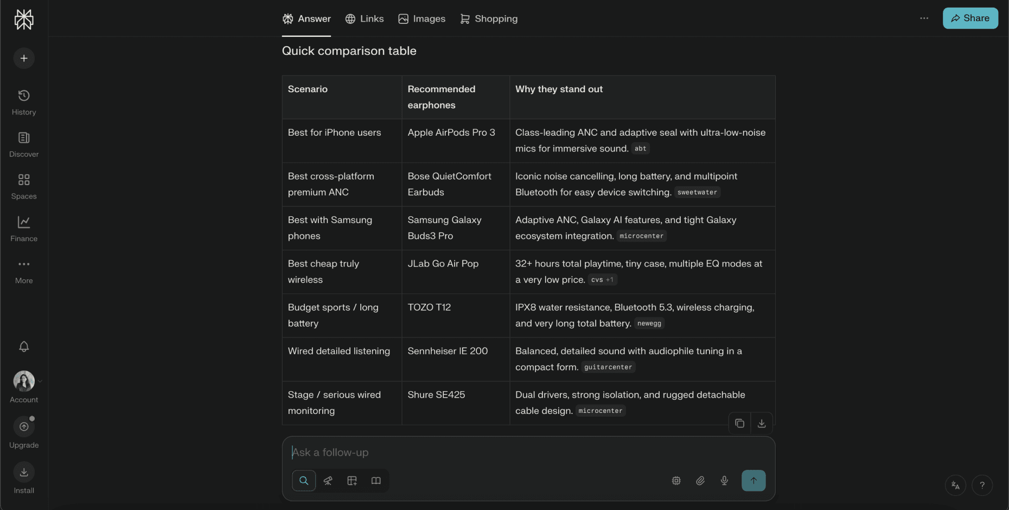This screenshot has width=1009, height=510.
Task: Open microcenter citation in Shure row
Action: point(601,411)
